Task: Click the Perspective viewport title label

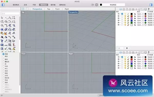Action: coord(73,12)
